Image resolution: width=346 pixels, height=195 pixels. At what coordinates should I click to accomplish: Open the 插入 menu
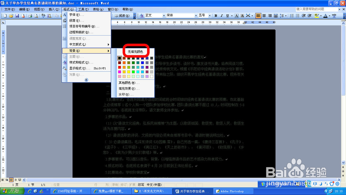[54, 9]
